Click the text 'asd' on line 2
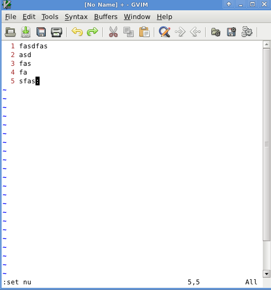This screenshot has height=290, width=271. pos(25,55)
